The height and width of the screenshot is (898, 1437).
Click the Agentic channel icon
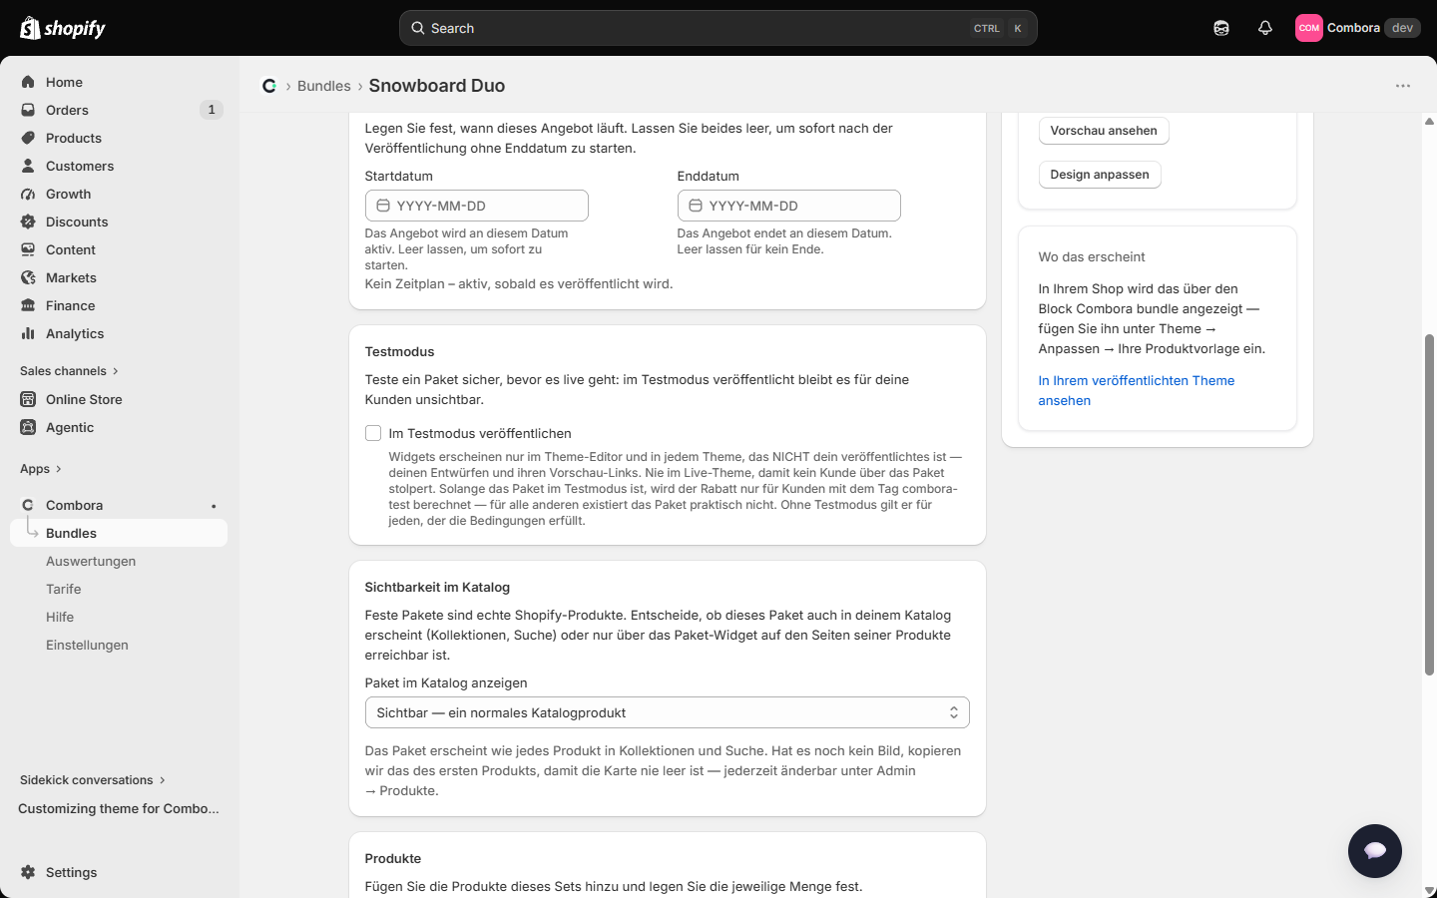pos(28,427)
